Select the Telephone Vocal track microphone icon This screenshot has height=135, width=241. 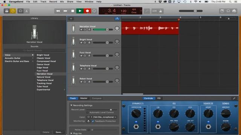click(x=73, y=67)
